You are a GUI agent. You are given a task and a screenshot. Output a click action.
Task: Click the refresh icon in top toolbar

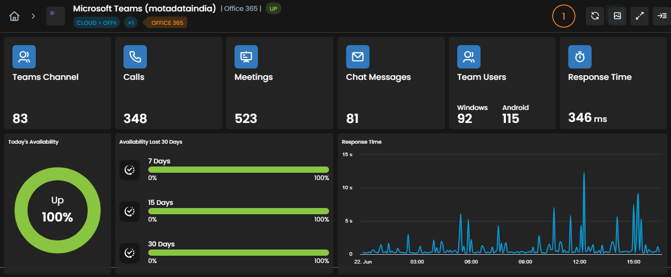click(595, 16)
